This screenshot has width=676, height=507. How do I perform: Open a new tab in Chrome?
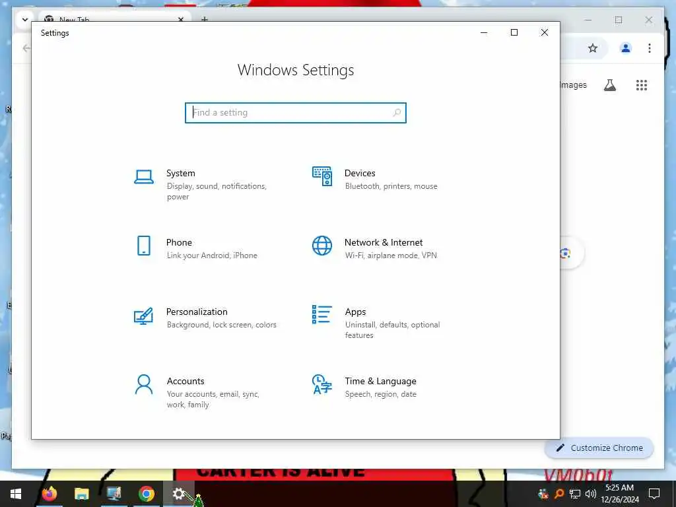coord(205,19)
